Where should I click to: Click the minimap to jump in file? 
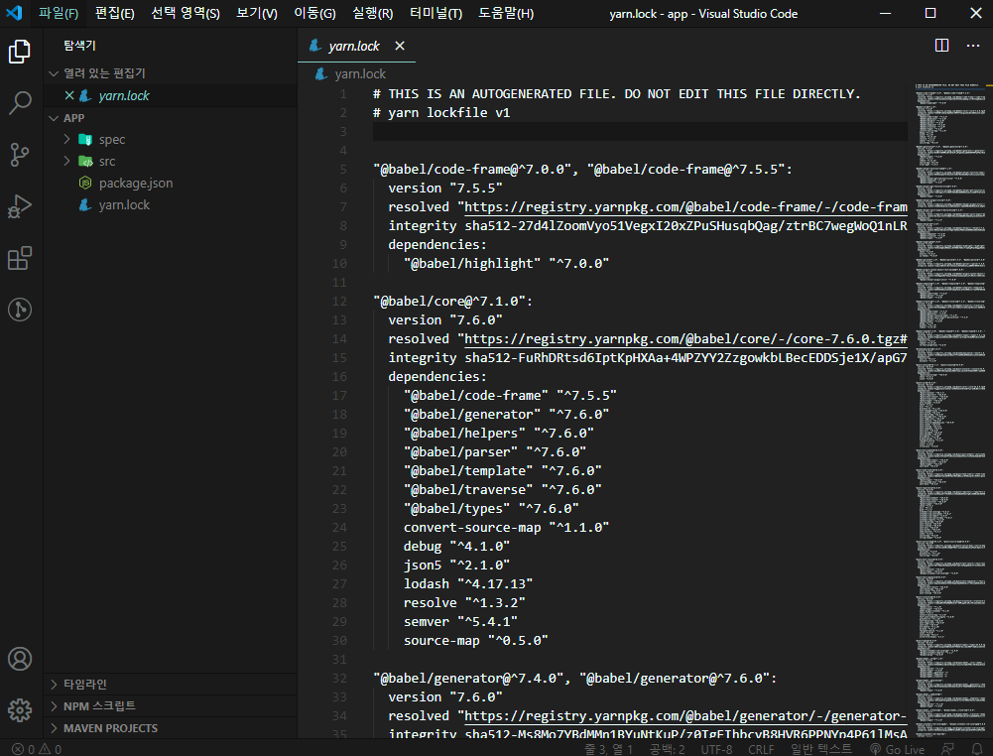(953, 411)
